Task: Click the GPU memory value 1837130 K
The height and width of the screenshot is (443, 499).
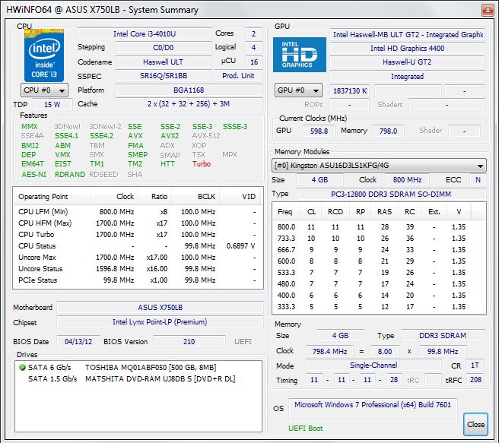Action: click(350, 91)
